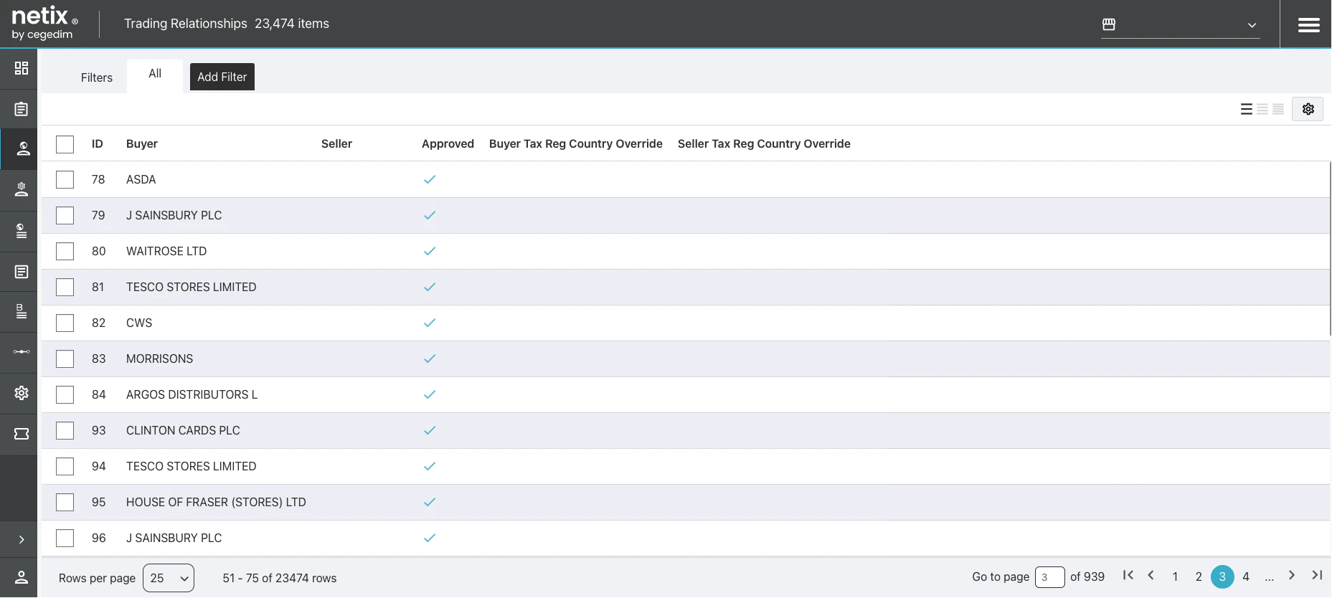Check the MORRISONS row checkbox

pyautogui.click(x=65, y=359)
